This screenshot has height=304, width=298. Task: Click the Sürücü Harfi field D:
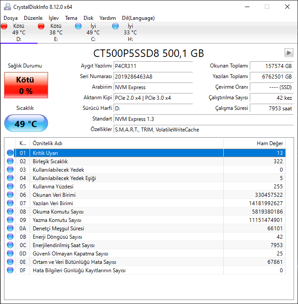[153, 108]
